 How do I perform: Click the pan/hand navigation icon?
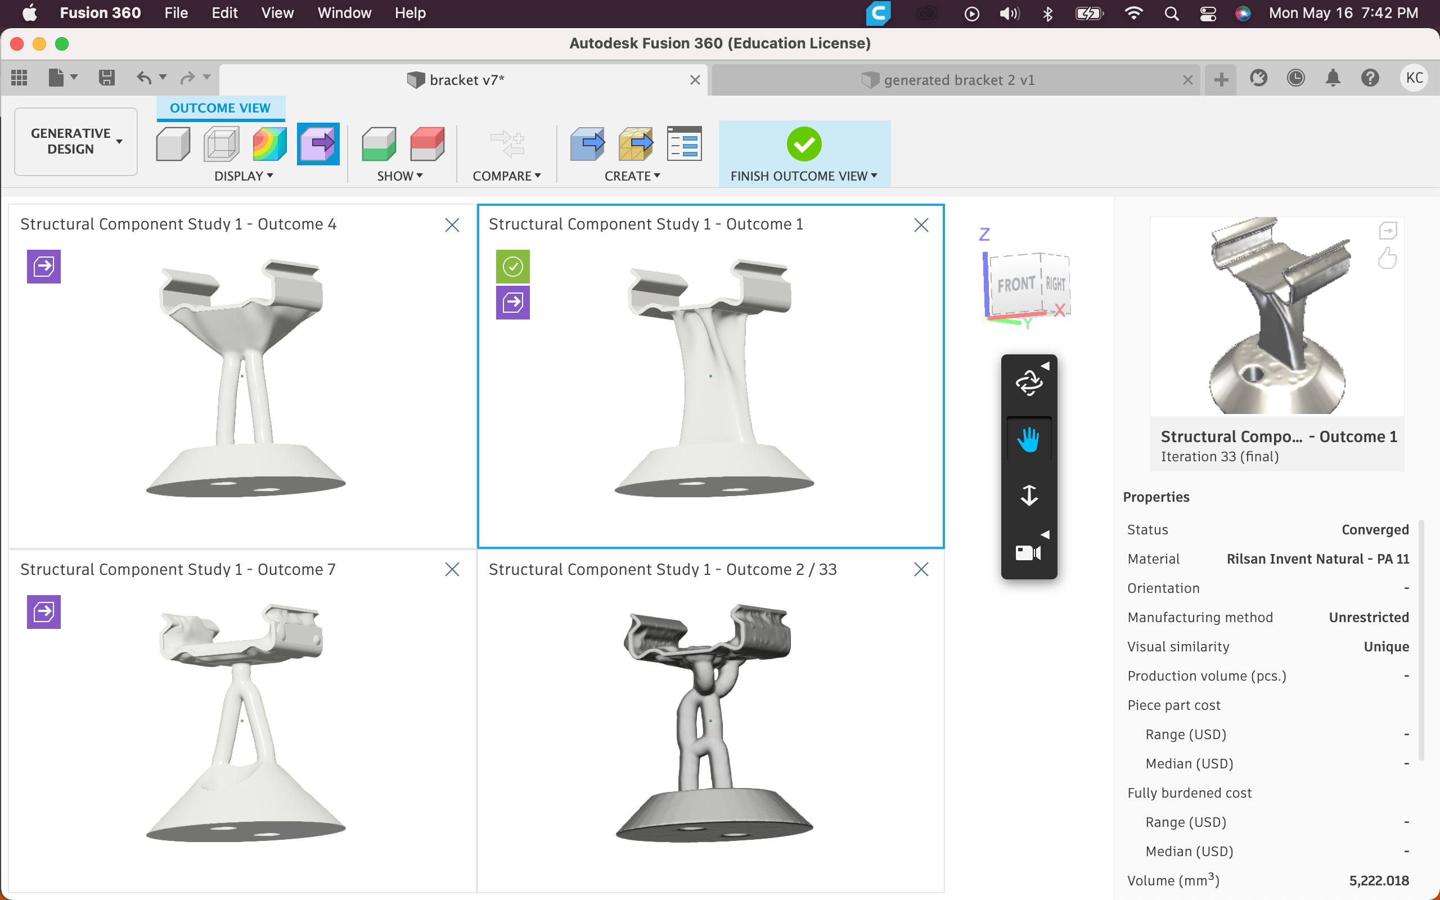pos(1027,440)
